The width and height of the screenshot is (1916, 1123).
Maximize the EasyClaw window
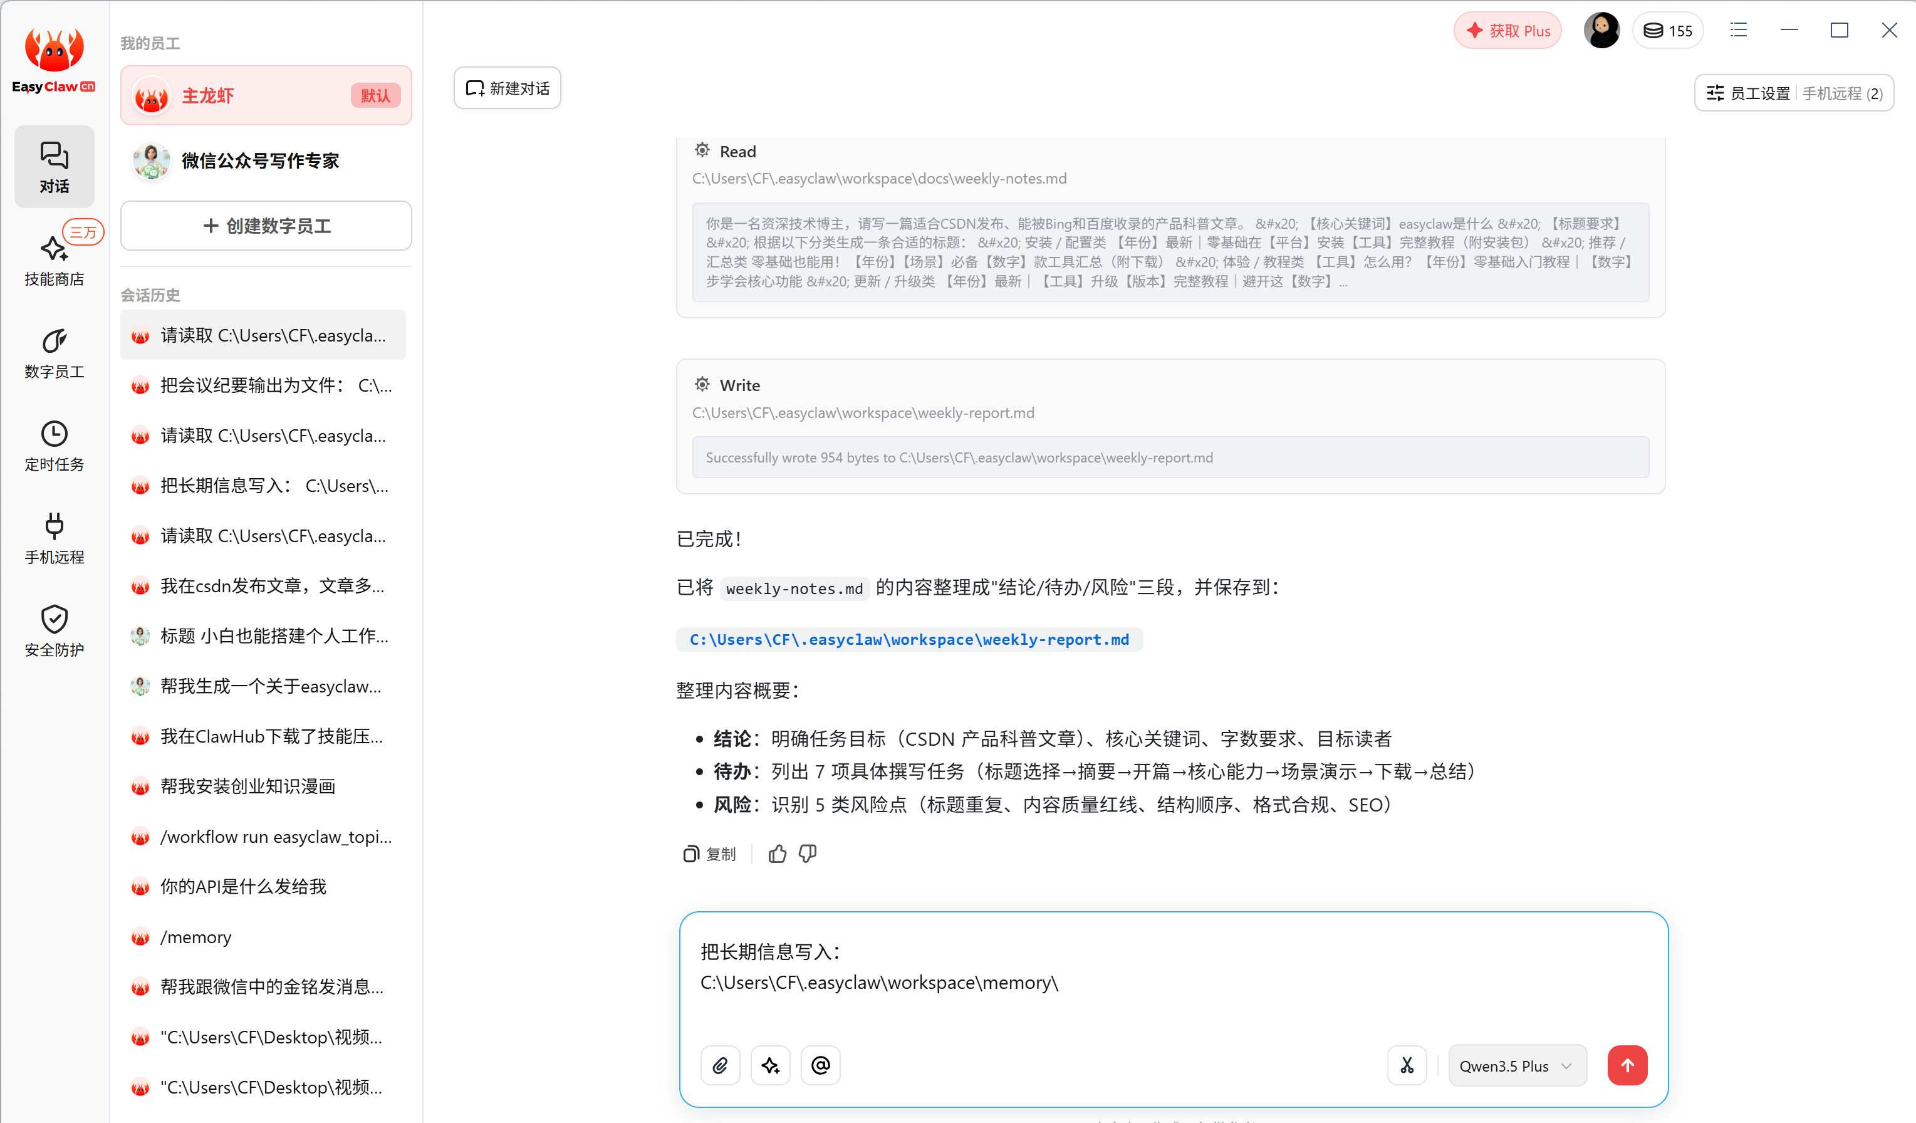[1839, 31]
